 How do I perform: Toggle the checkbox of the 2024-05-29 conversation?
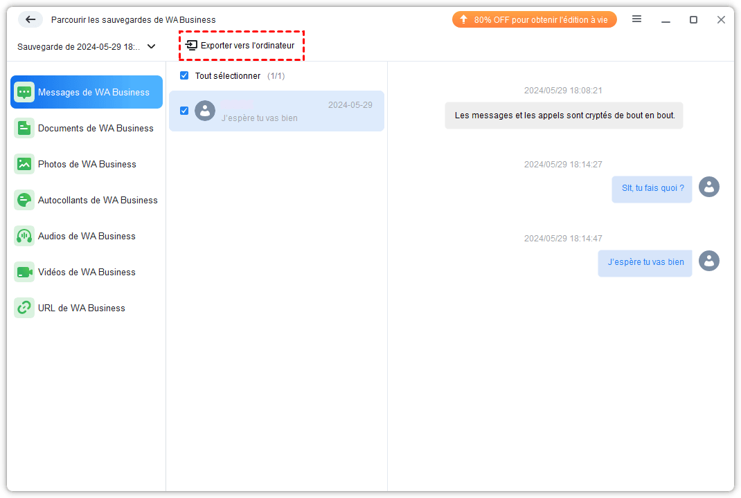[184, 111]
